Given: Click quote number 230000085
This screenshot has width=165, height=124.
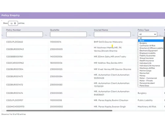Looking at the screenshot, I should 56,93.
